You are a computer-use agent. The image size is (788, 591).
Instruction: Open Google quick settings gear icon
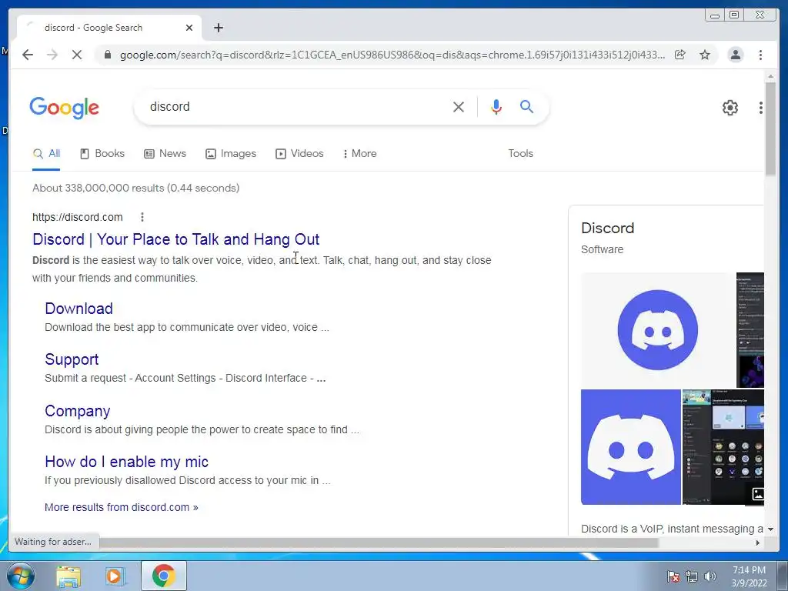(x=730, y=108)
